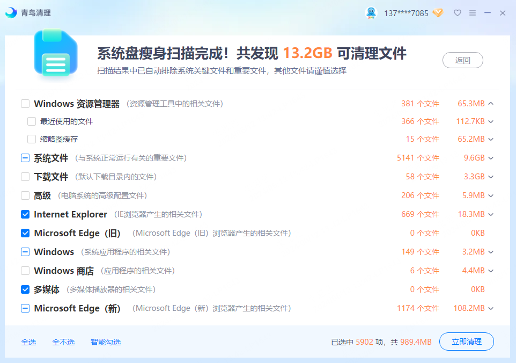Select the 系统文件 row label
516x363 pixels.
(x=51, y=158)
